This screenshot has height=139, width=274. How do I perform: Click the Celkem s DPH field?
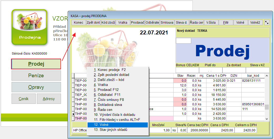(246, 130)
